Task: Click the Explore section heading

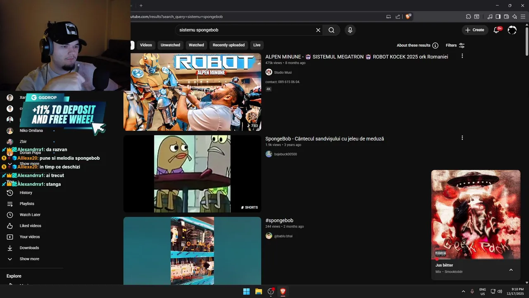Action: coord(14,276)
